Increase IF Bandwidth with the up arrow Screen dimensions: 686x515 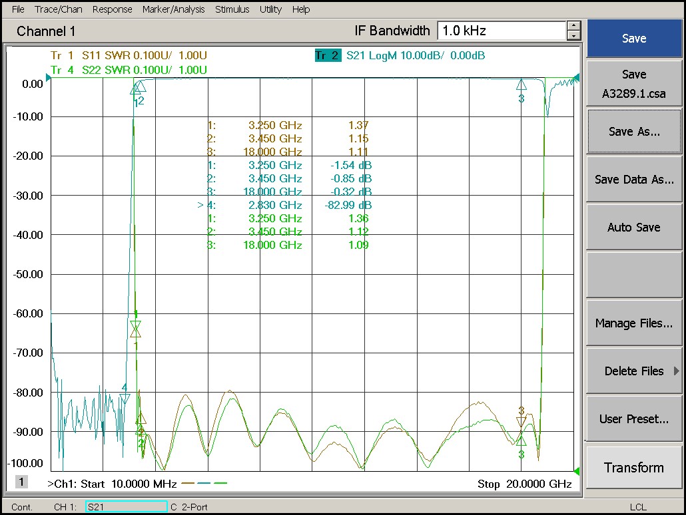(573, 26)
